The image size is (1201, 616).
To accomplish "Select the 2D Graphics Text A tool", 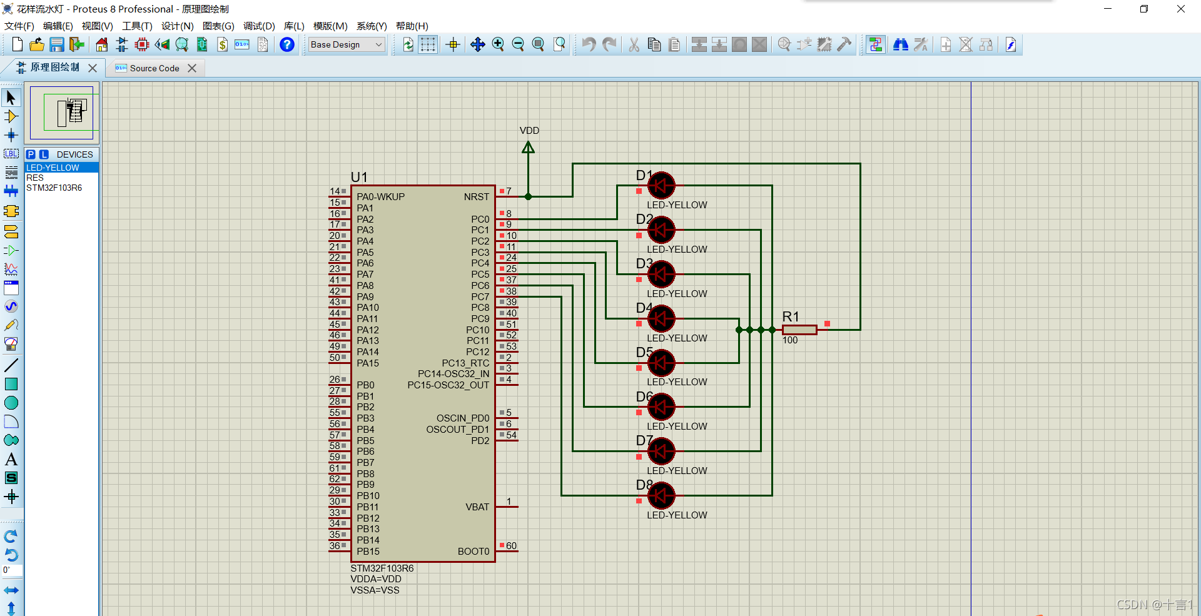I will tap(11, 459).
